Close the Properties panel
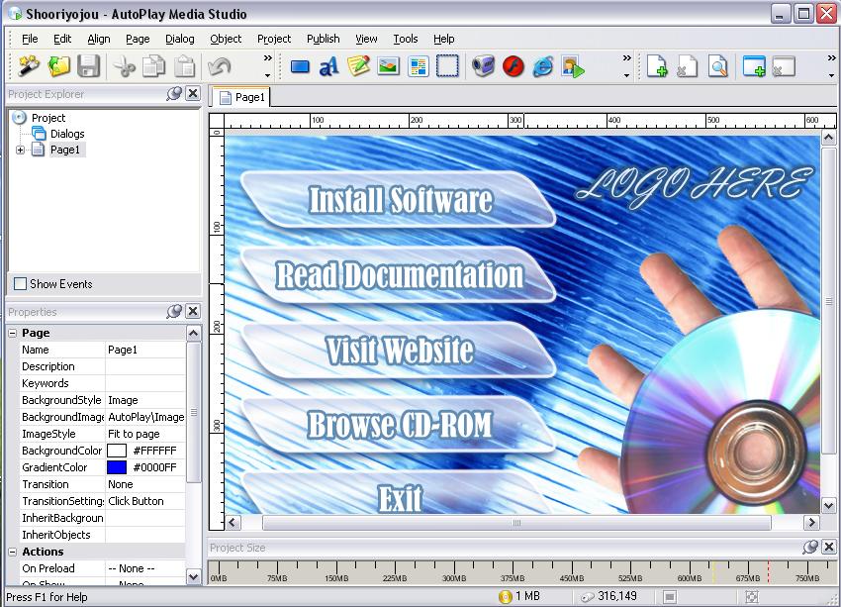Viewport: 841px width, 607px height. click(x=193, y=311)
